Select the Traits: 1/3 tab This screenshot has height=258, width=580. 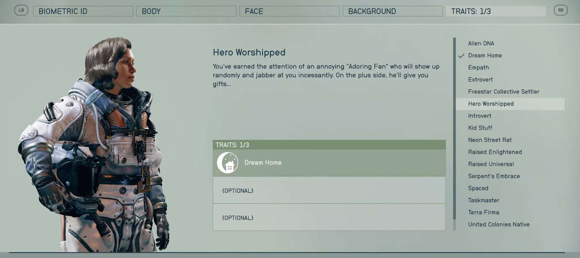[496, 11]
